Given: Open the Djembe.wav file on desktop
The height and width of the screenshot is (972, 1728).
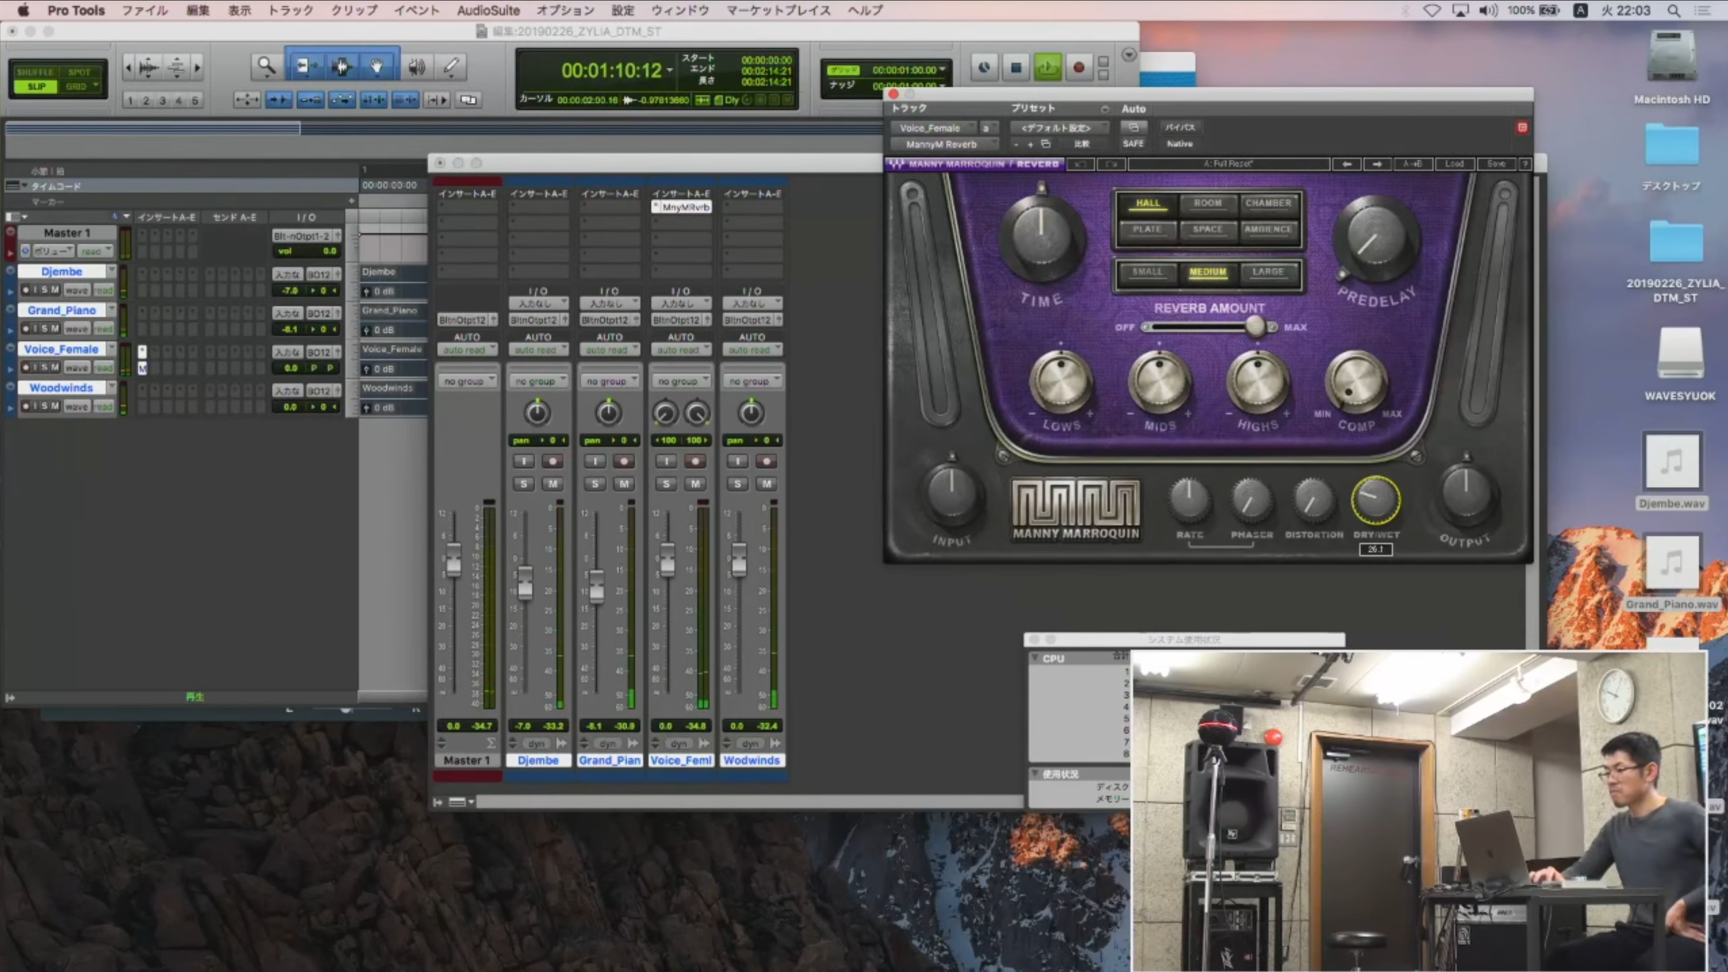Looking at the screenshot, I should (1671, 461).
